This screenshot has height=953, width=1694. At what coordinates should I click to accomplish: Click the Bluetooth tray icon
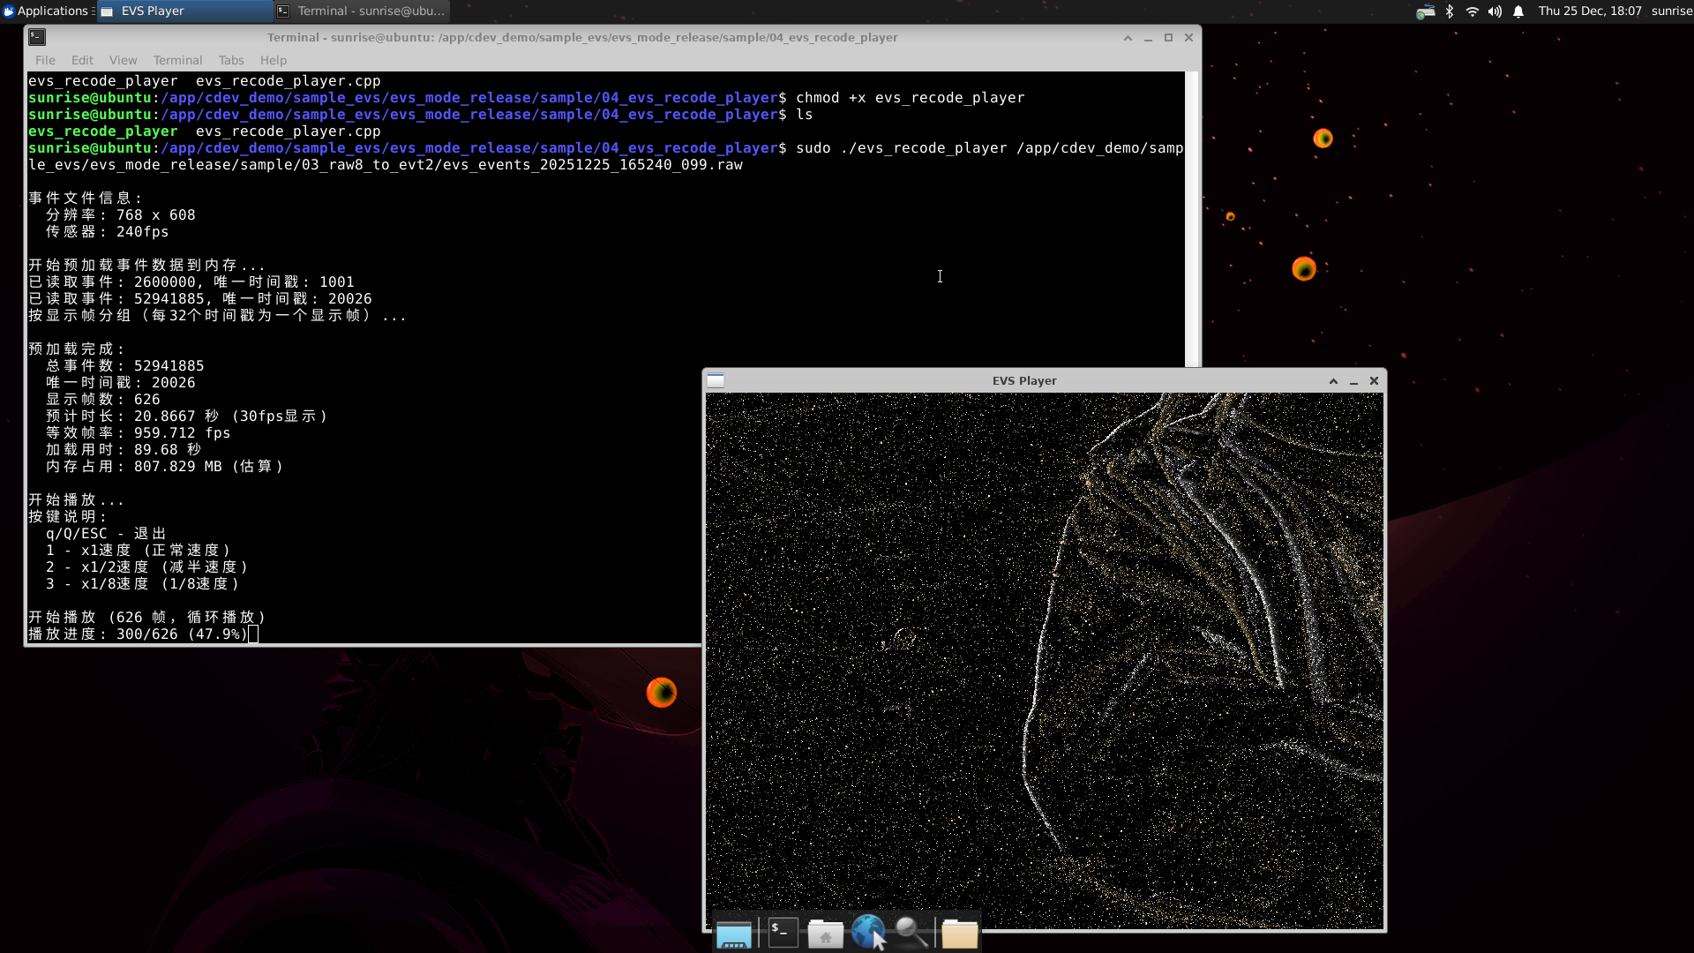pyautogui.click(x=1449, y=11)
